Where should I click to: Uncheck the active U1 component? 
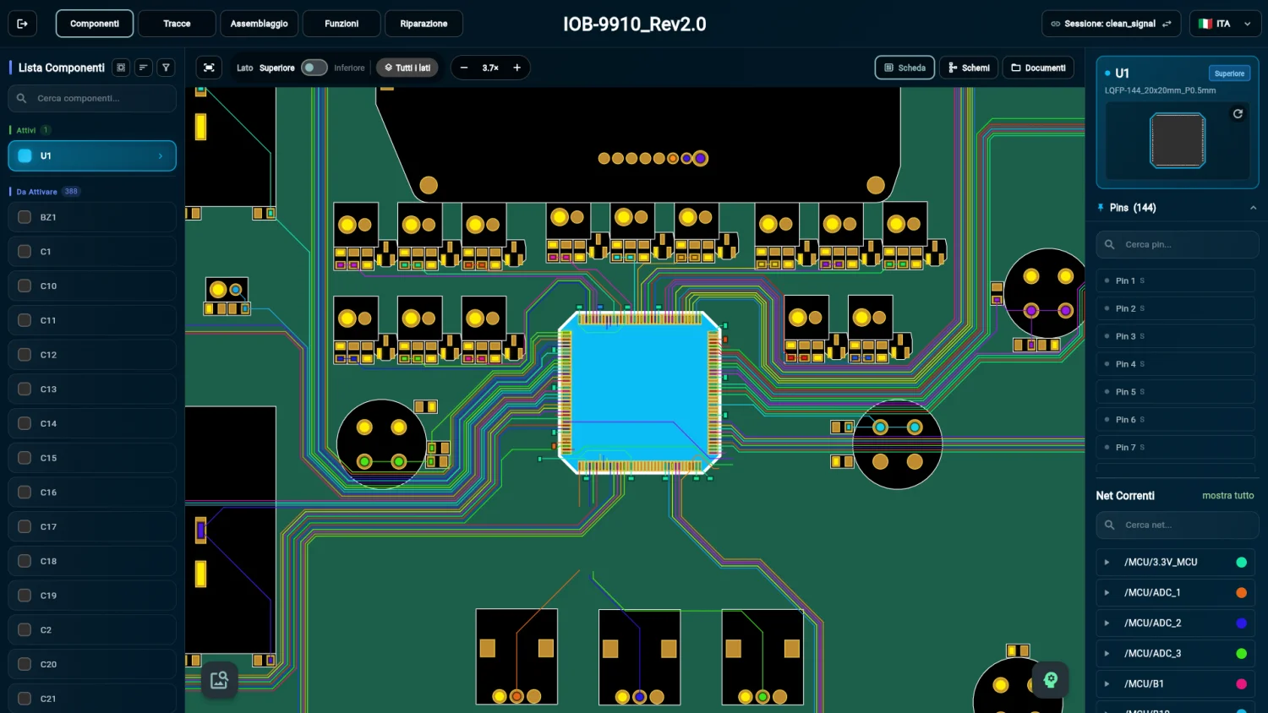pos(25,155)
